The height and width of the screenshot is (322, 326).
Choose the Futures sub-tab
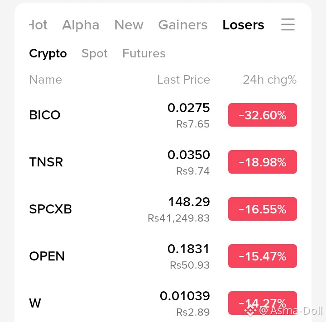coord(144,53)
